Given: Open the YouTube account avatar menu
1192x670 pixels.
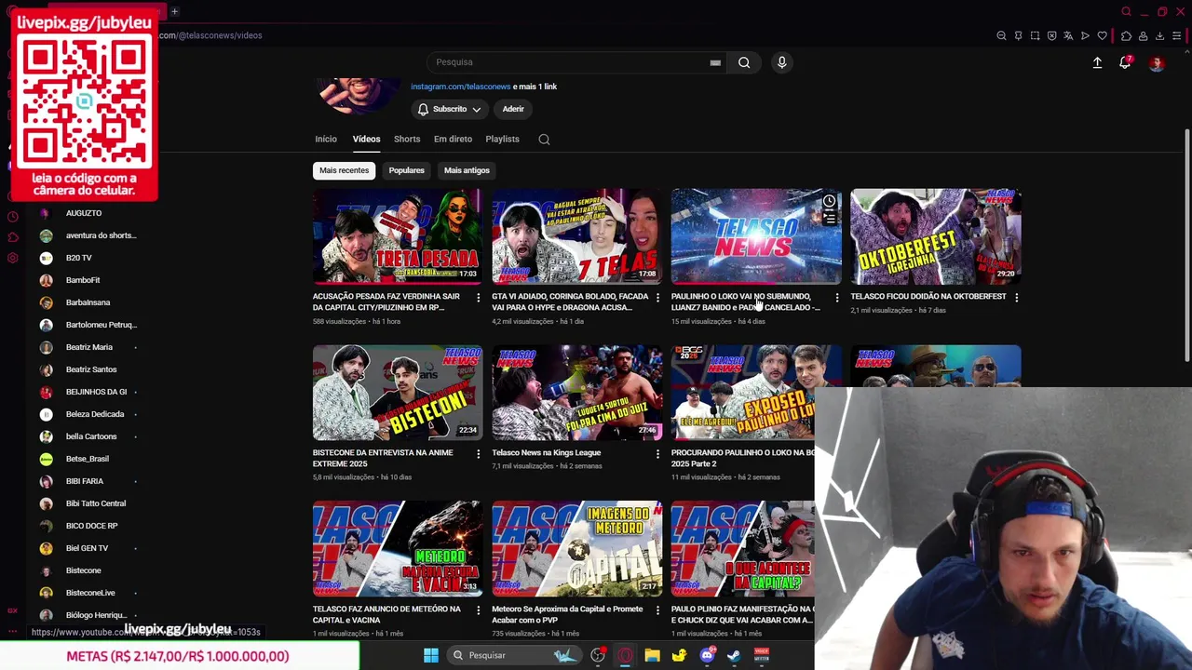Looking at the screenshot, I should tap(1157, 63).
